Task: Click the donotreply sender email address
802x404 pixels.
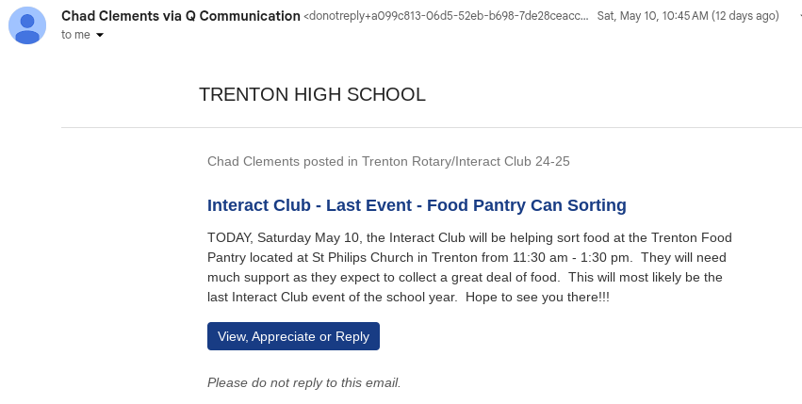Action: click(x=445, y=16)
